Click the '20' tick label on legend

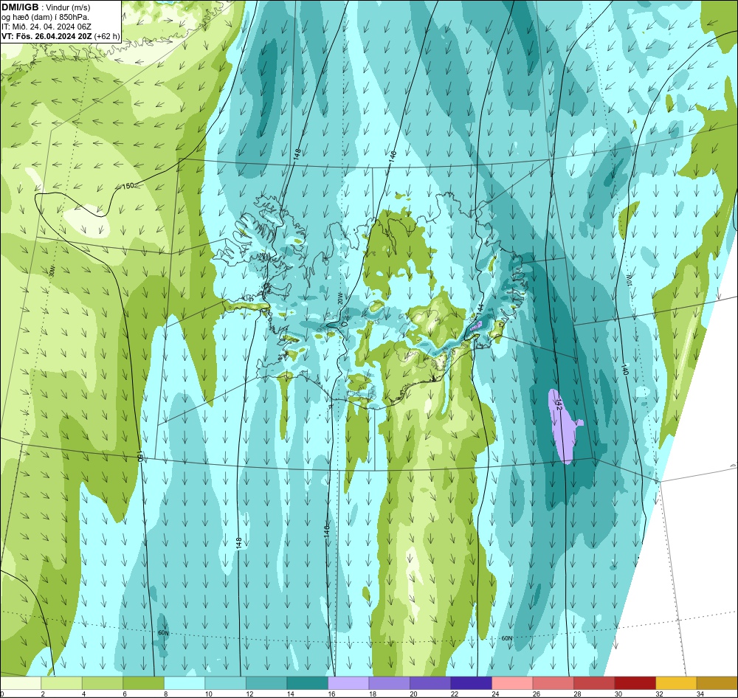pos(414,694)
